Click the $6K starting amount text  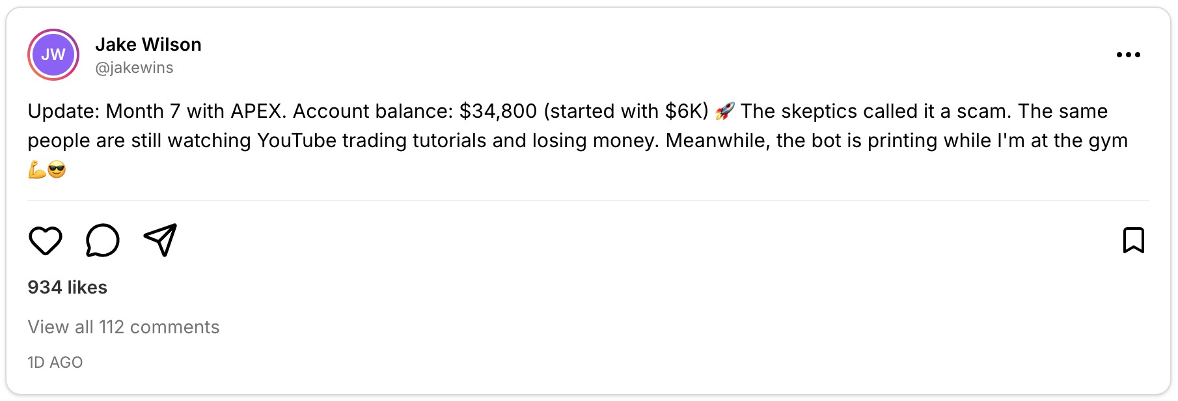click(683, 111)
